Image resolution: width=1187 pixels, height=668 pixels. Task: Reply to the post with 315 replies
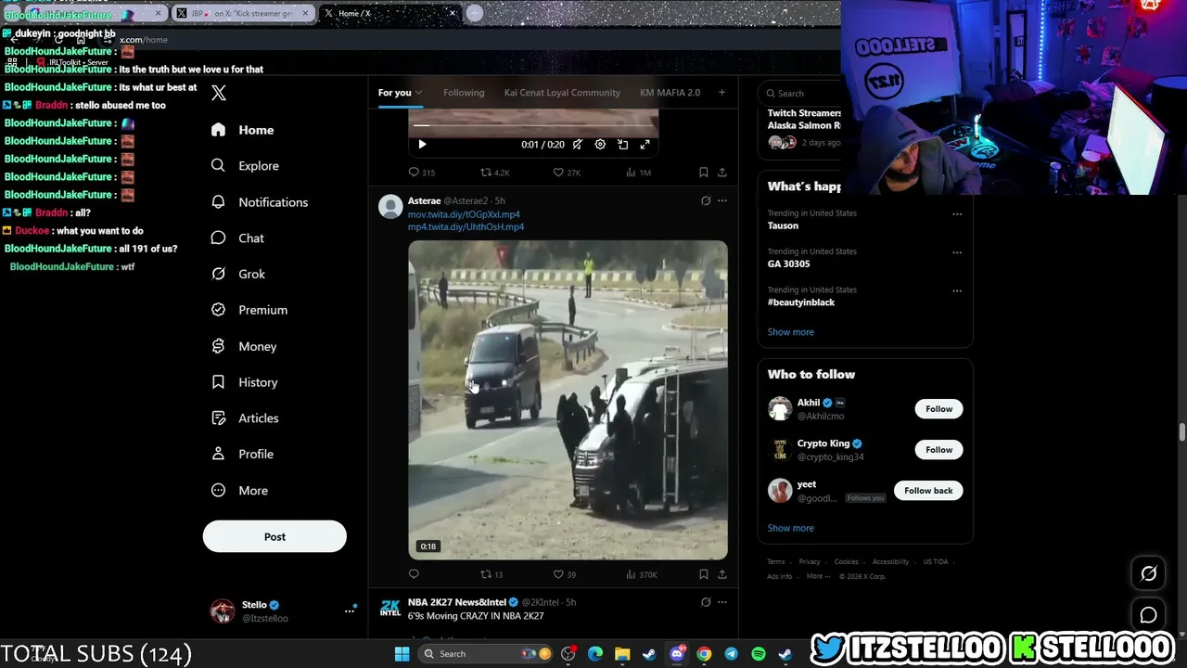pos(422,173)
